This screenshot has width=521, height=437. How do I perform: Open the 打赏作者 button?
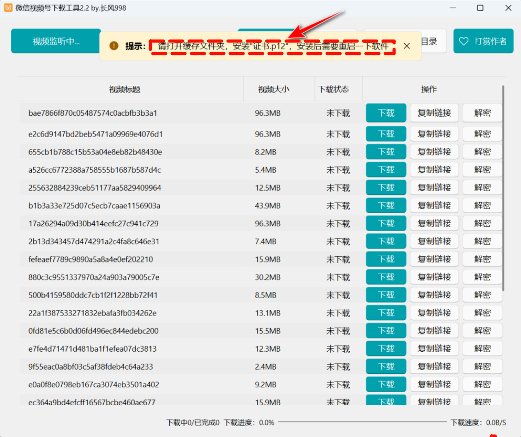point(483,41)
